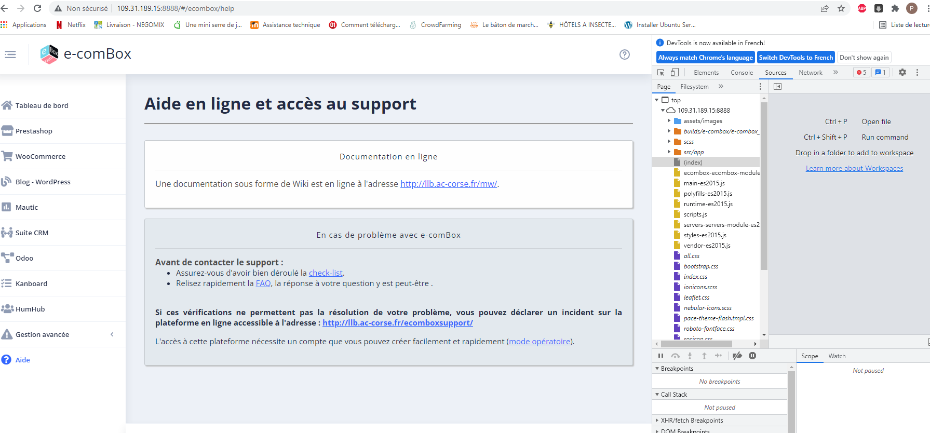Bookmark this page with the star icon
Viewport: 930px width, 433px height.
(841, 8)
